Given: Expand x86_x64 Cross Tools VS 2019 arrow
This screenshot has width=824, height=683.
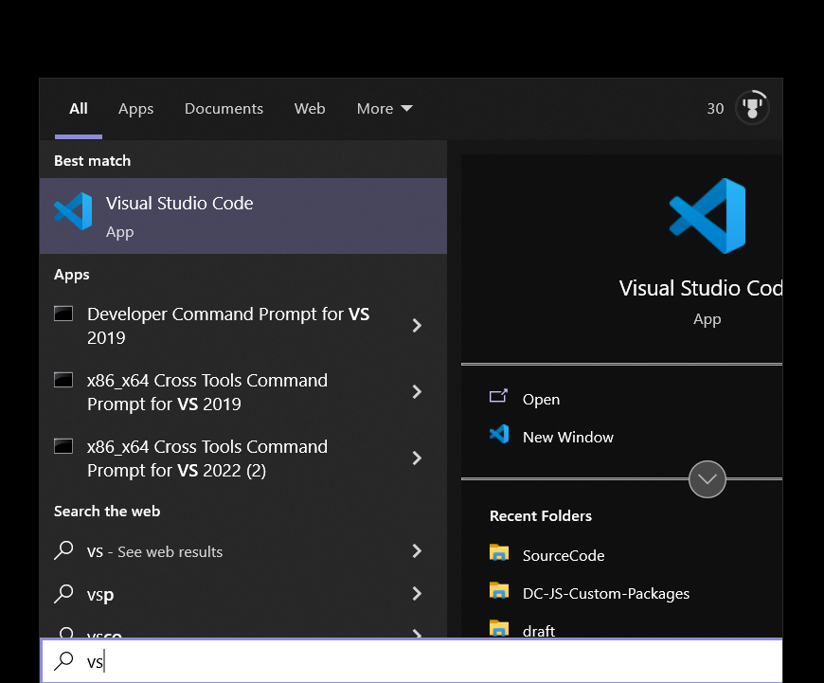Looking at the screenshot, I should click(x=417, y=392).
